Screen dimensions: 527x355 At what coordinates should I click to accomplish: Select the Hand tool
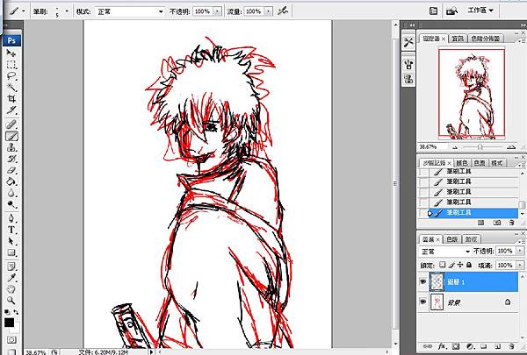(11, 289)
